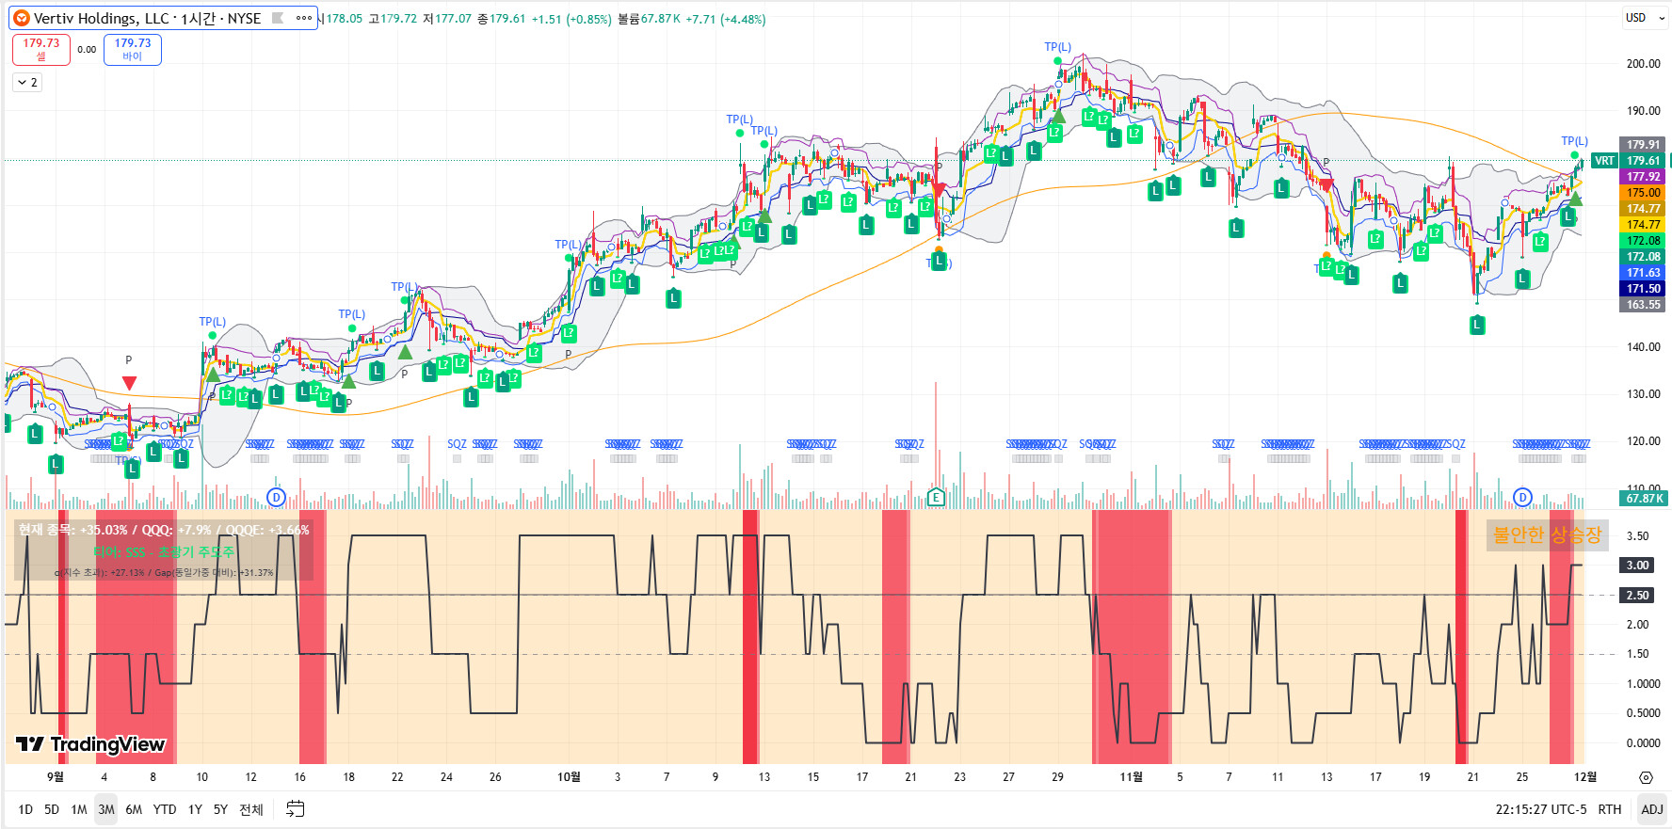Click the green up-triangle at the latest bar
Viewport: 1672px width, 829px height.
pyautogui.click(x=1575, y=199)
